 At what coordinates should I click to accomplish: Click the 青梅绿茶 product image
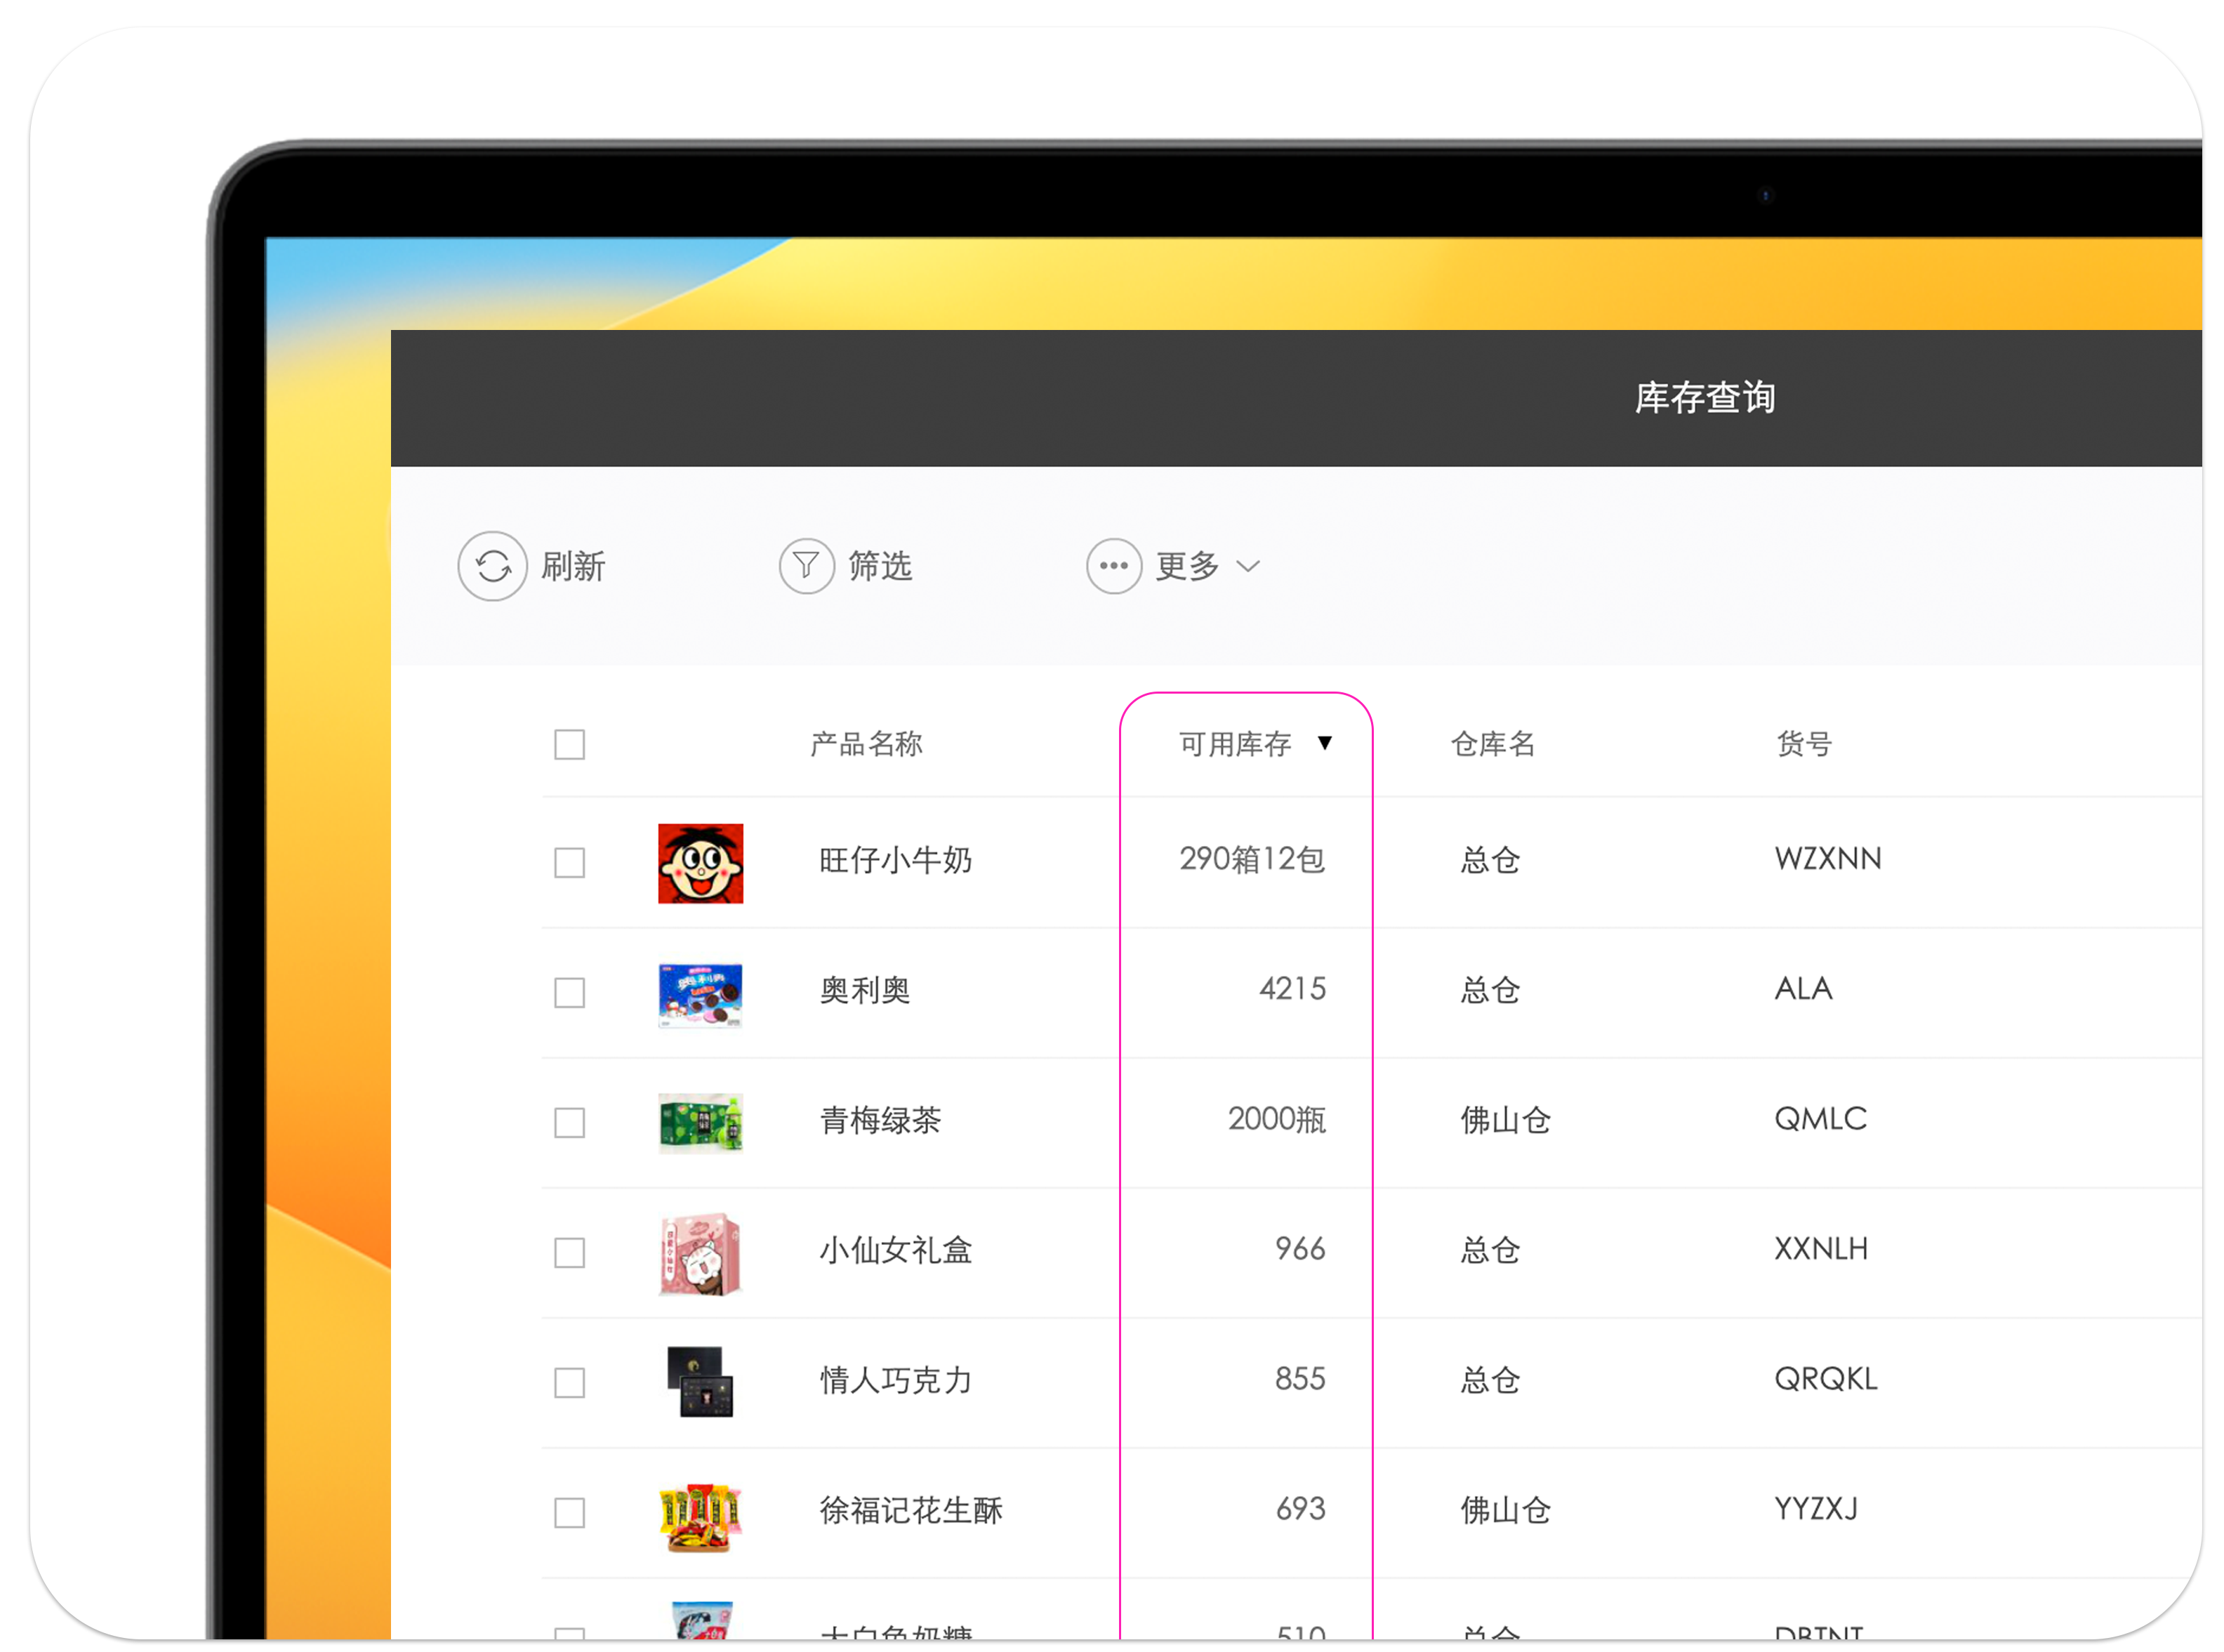[x=700, y=1123]
